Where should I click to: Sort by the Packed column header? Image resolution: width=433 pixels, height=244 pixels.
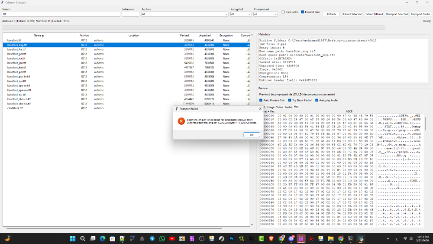(184, 36)
